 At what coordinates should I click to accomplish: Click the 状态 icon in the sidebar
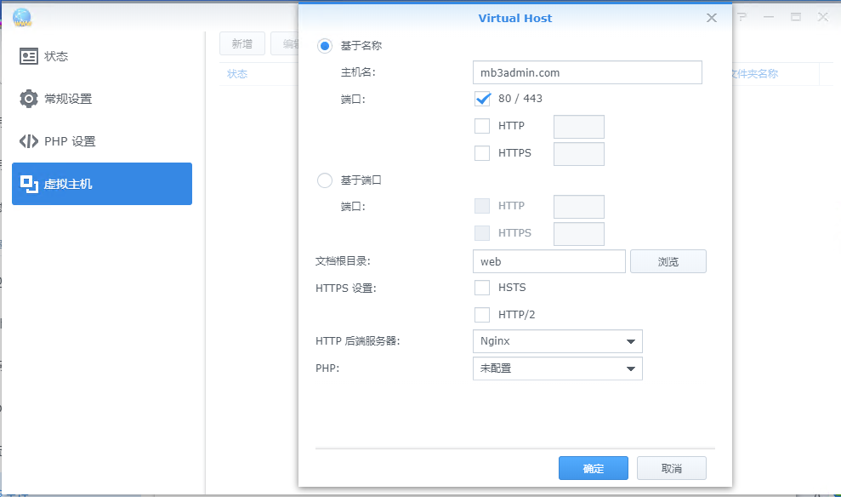(x=28, y=56)
